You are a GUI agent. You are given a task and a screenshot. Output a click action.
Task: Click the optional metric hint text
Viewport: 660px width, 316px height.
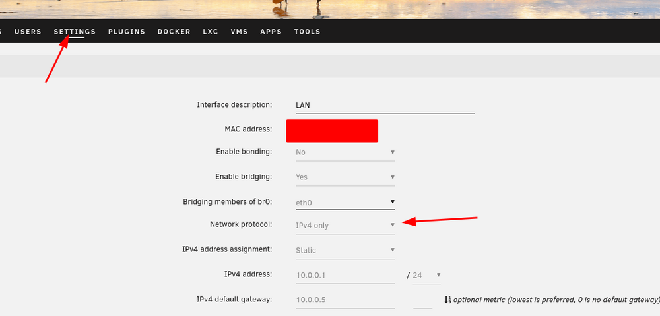[x=556, y=300]
